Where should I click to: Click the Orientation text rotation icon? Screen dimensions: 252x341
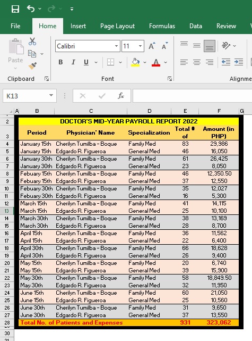click(x=226, y=46)
